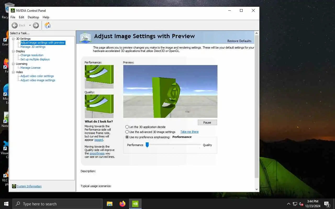Open Adjust video color settings page
This screenshot has height=209, width=335.
pos(37,76)
